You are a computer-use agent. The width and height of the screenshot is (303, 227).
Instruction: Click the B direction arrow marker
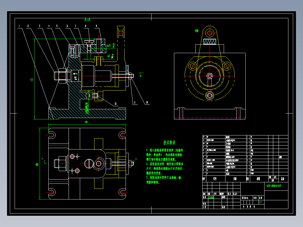coord(141,75)
